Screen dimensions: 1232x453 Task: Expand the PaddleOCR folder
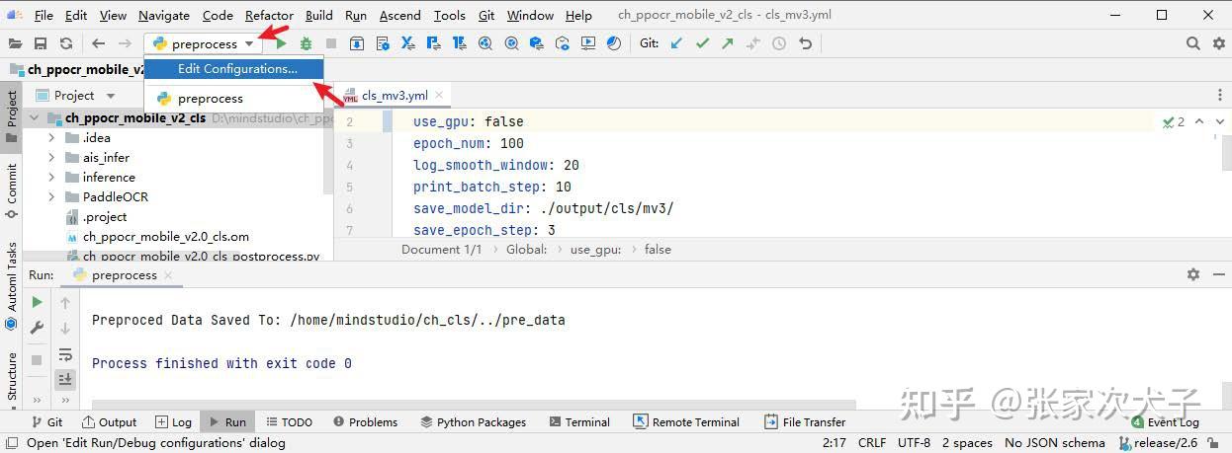coord(51,197)
